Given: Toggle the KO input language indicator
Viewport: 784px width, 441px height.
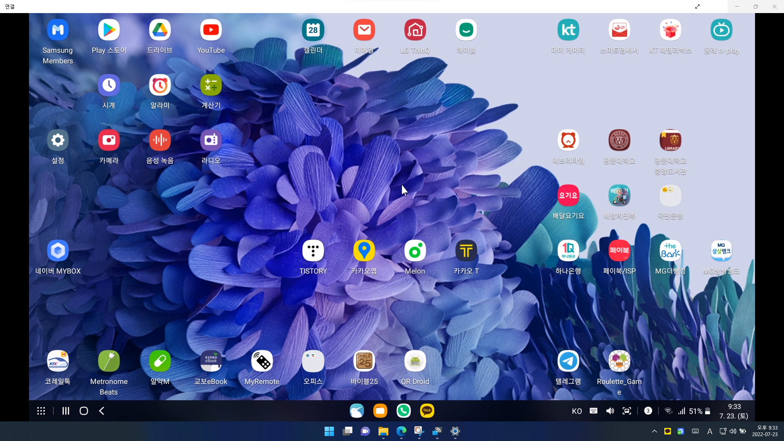Looking at the screenshot, I should (577, 411).
